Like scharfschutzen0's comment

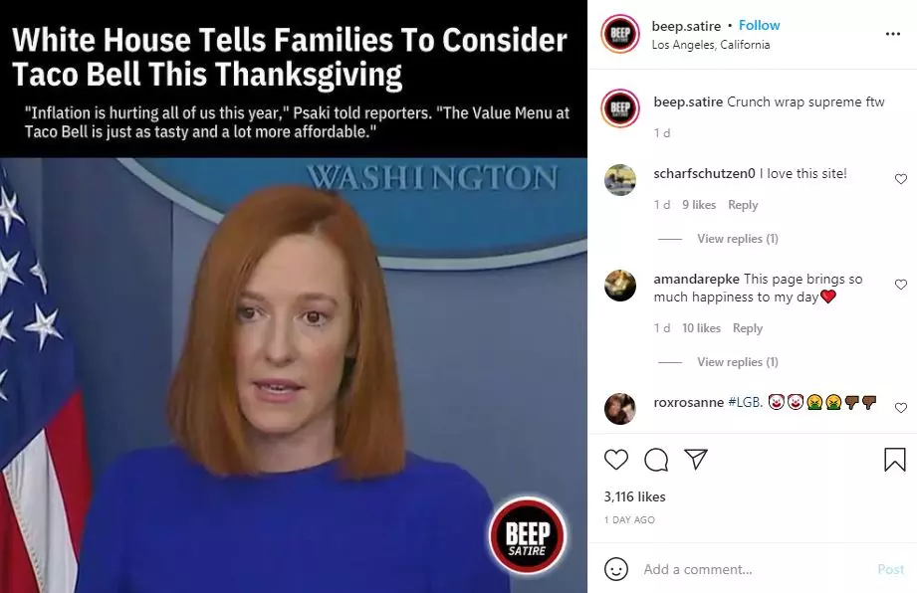(901, 179)
